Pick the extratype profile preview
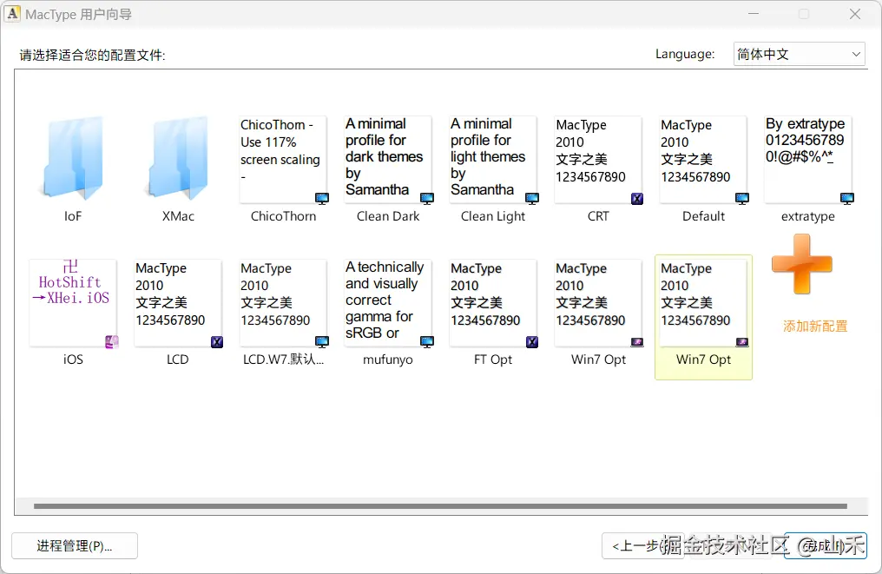 tap(808, 159)
